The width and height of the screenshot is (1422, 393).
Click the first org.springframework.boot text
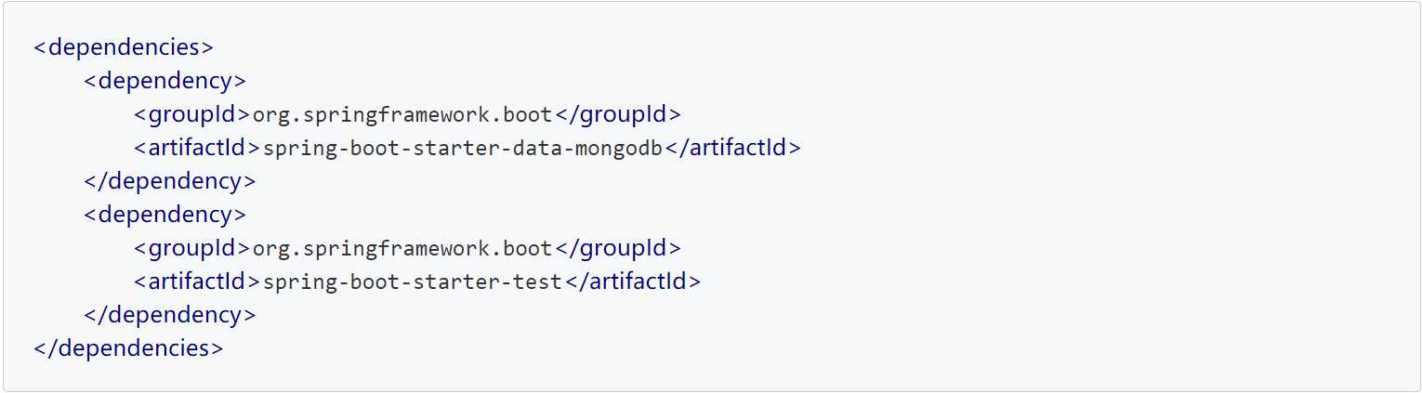[x=402, y=115]
